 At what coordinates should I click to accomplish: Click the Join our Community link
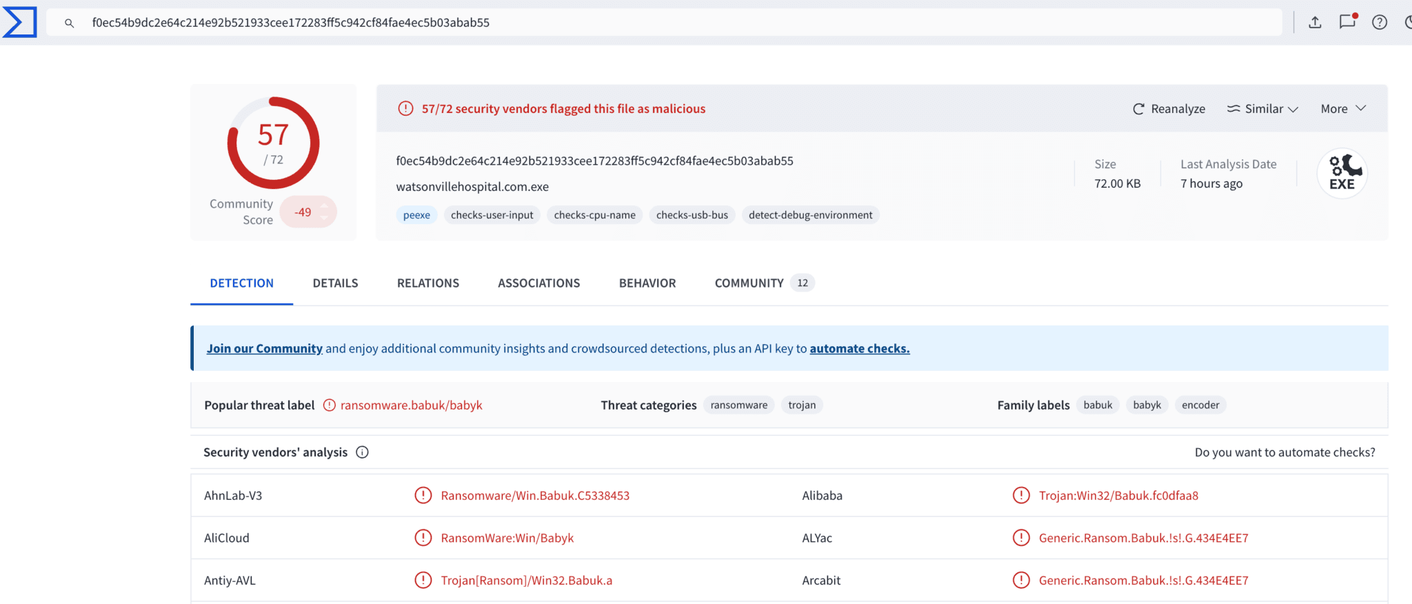265,349
